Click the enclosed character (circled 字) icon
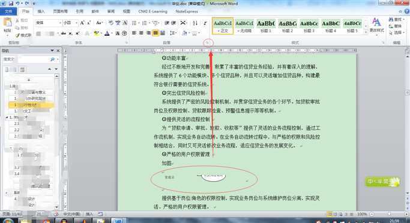This screenshot has width=410, height=223. point(125,33)
